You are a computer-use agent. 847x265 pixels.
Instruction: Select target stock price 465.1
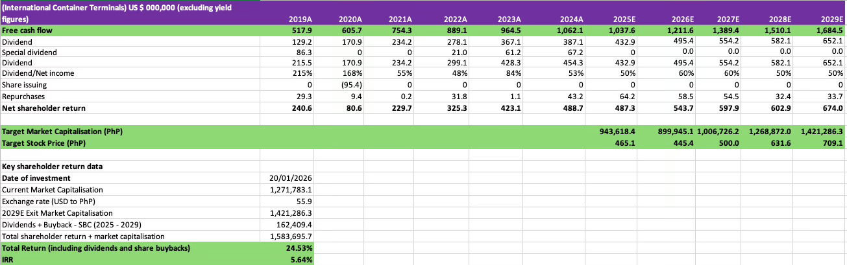point(624,143)
